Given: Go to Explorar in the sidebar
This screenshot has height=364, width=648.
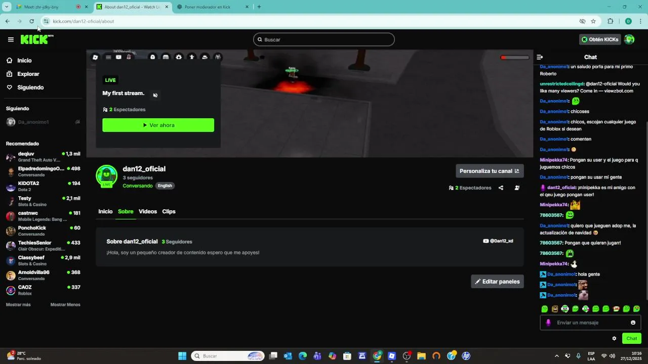Looking at the screenshot, I should tap(28, 74).
